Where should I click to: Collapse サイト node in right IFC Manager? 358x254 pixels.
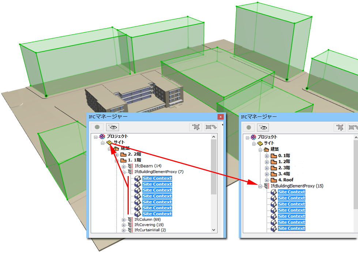[254, 144]
